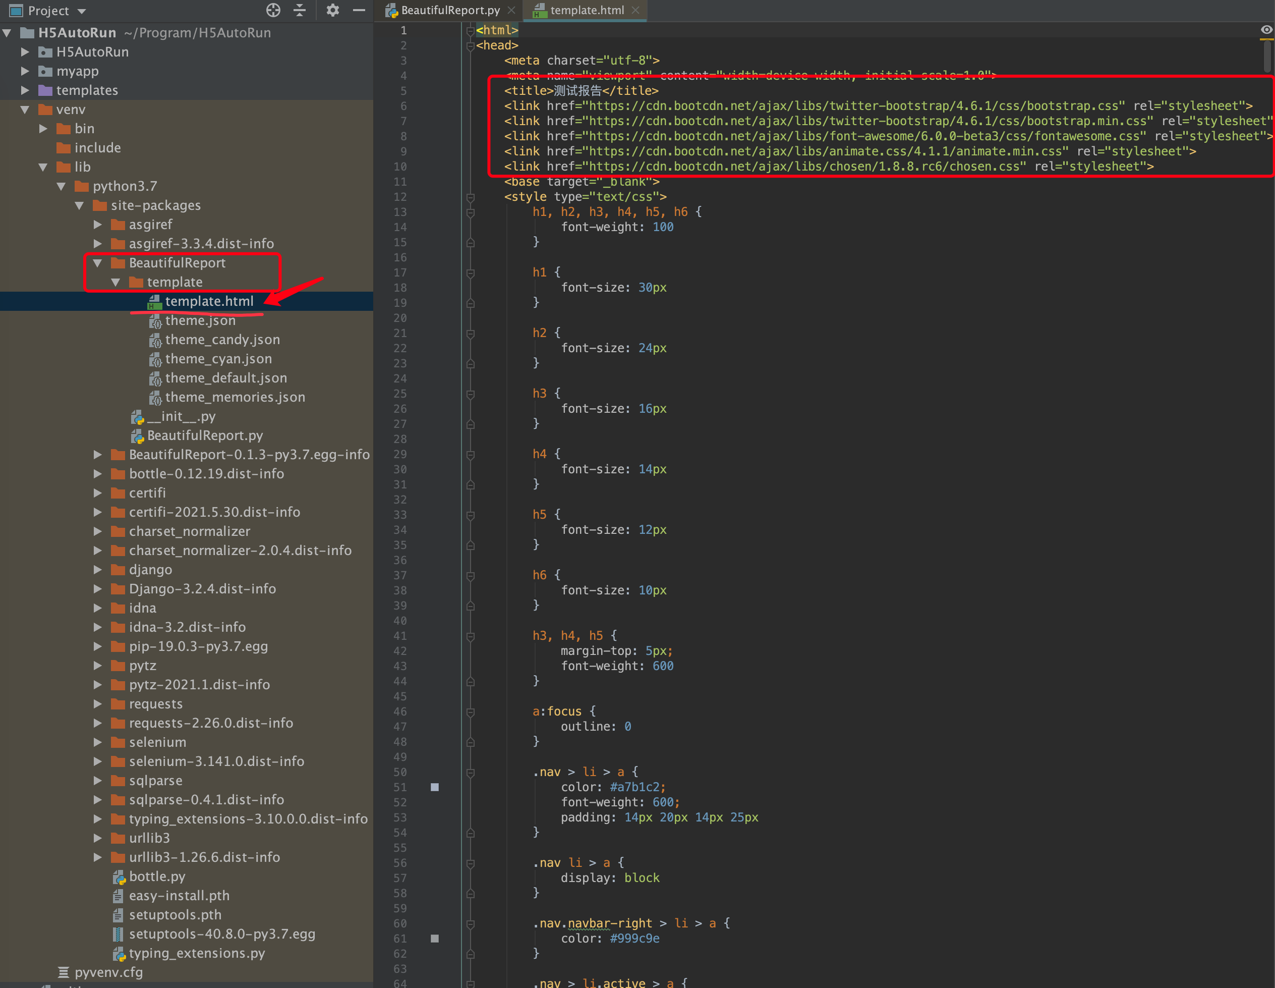Collapse the style block fold arrow at line 12
The image size is (1275, 988).
coord(471,197)
